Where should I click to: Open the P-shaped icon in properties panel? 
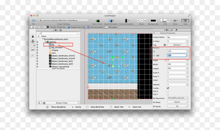click(x=176, y=30)
